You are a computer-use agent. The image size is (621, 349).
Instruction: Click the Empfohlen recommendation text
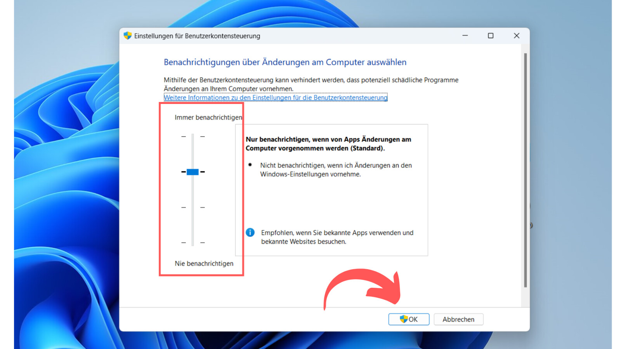click(x=337, y=237)
